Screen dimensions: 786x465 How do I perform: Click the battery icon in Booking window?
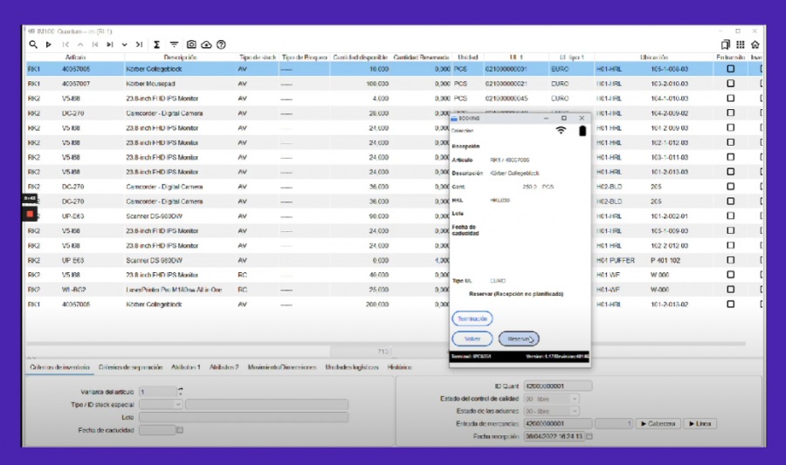tap(582, 131)
